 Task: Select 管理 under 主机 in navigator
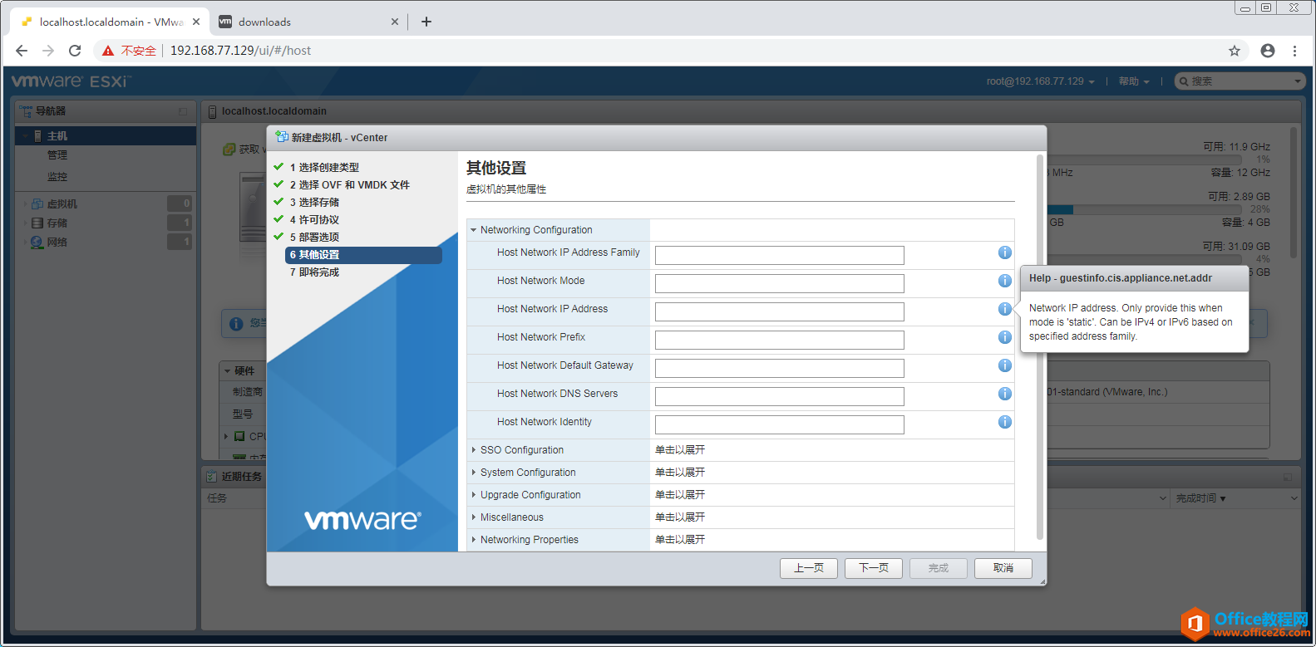point(57,155)
